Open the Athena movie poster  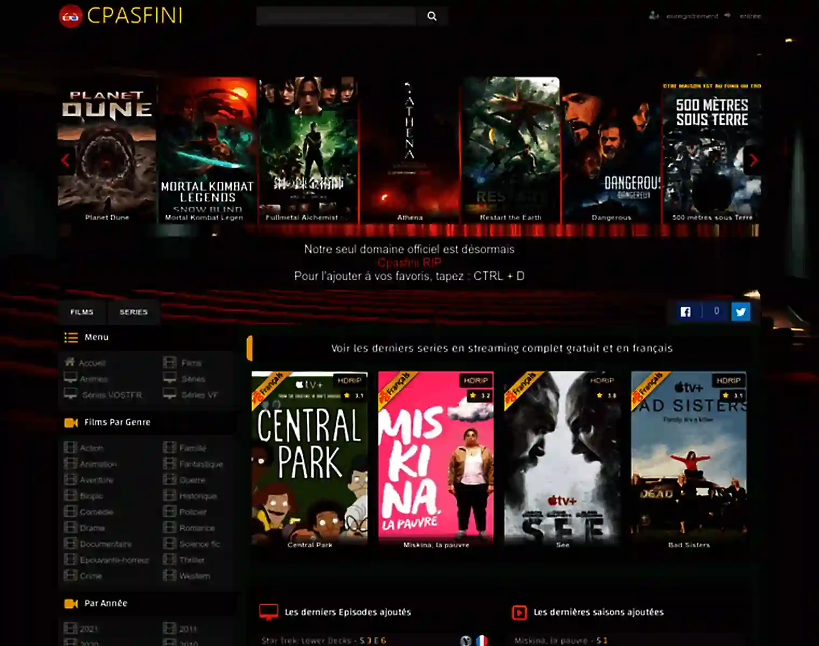409,150
